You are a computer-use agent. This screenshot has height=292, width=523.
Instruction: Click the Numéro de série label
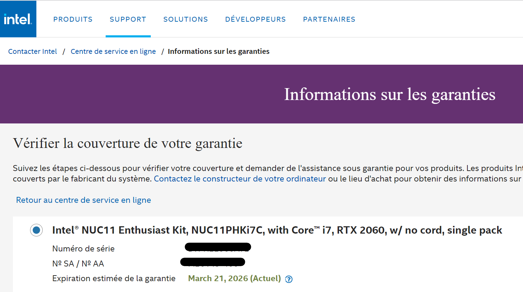tap(83, 249)
